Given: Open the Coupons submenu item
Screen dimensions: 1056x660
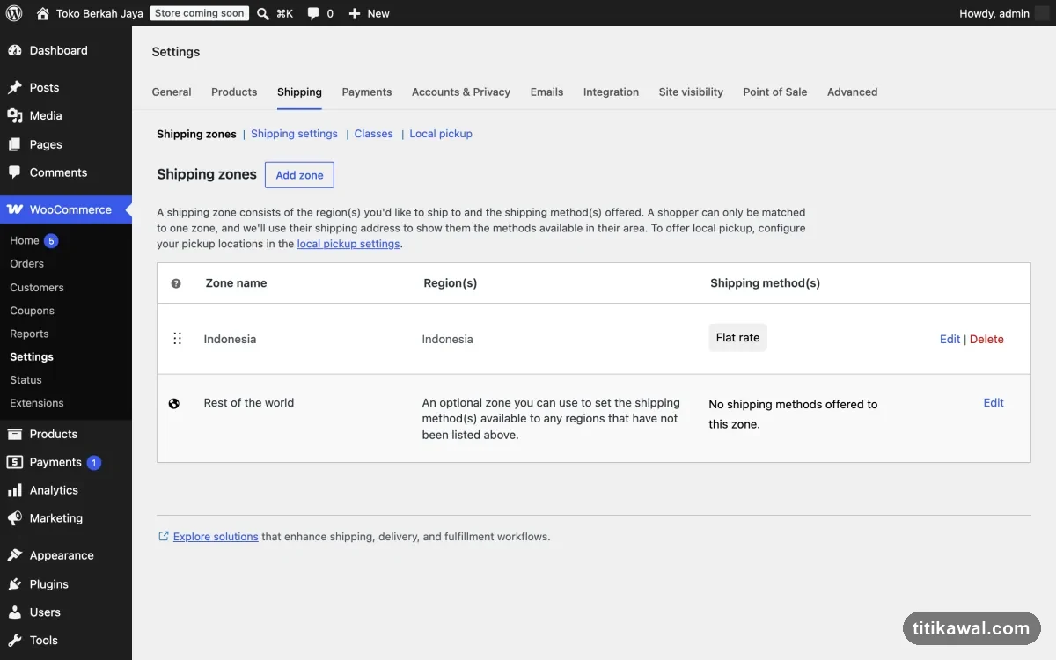Looking at the screenshot, I should coord(32,311).
